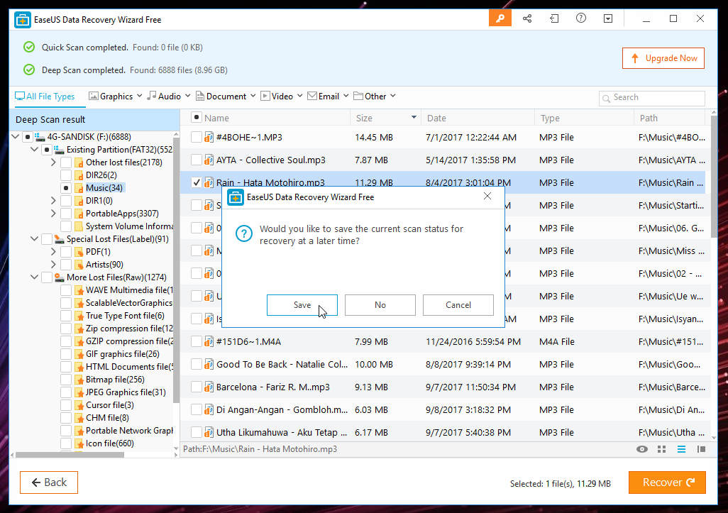The image size is (728, 513).
Task: Collapse the 4G-SANDISK (F:) tree node
Action: pos(16,136)
